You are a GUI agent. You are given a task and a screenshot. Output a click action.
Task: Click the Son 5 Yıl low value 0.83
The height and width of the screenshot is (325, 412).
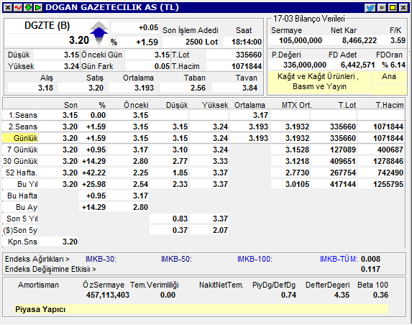point(180,219)
